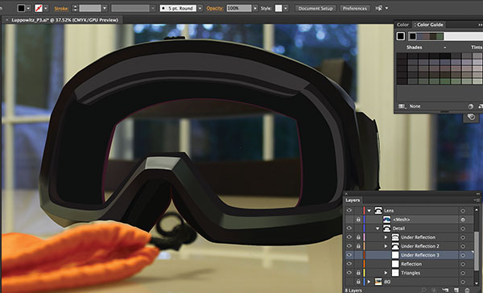The height and width of the screenshot is (293, 483).
Task: Select the Luppowitz_P3.ai document tab
Action: 64,20
